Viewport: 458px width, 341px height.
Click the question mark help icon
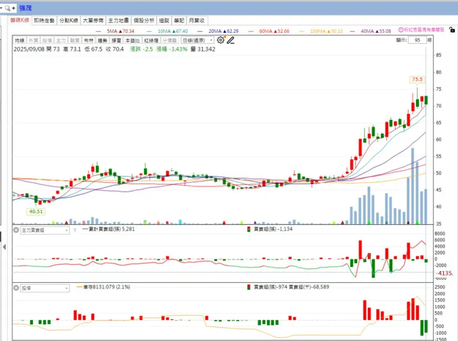pos(75,230)
